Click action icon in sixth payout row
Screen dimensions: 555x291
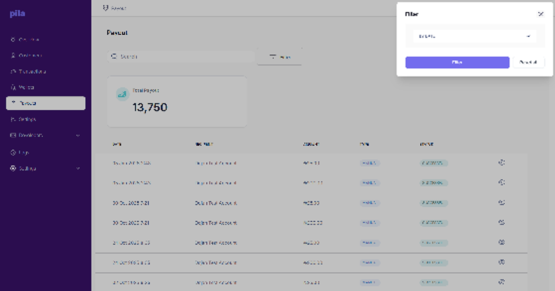[502, 262]
